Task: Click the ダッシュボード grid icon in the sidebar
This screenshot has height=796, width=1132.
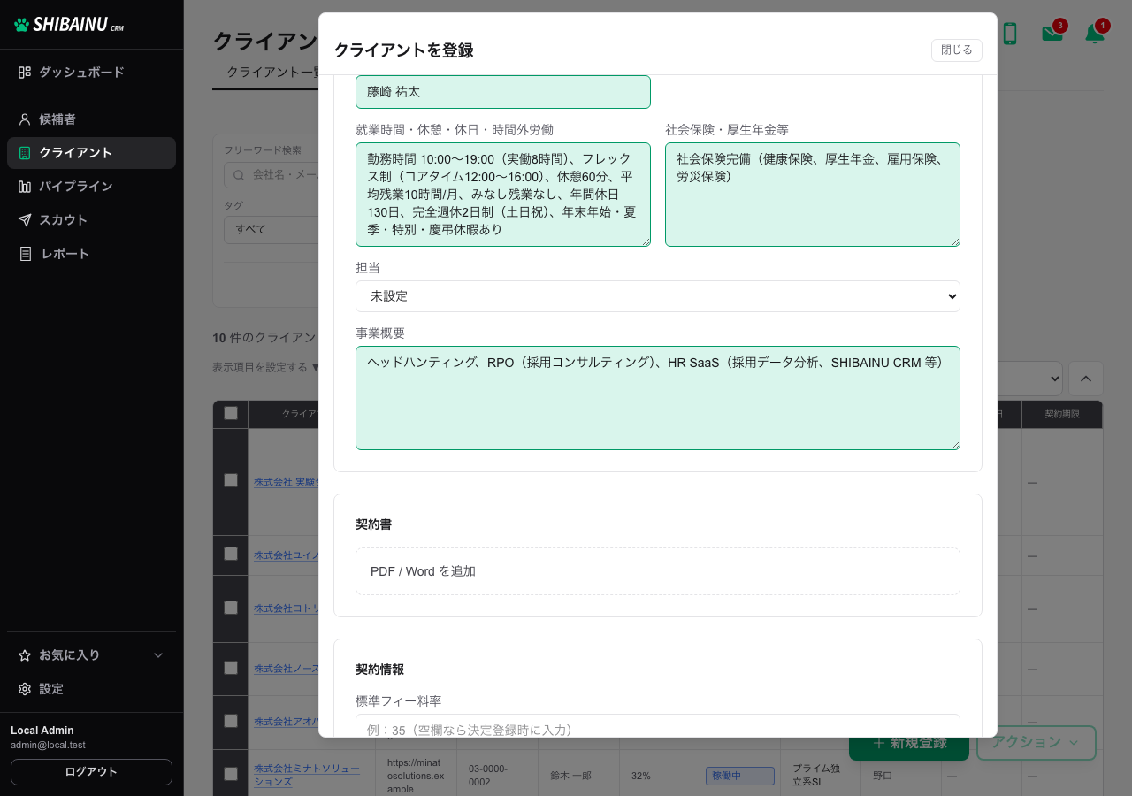Action: pyautogui.click(x=25, y=73)
